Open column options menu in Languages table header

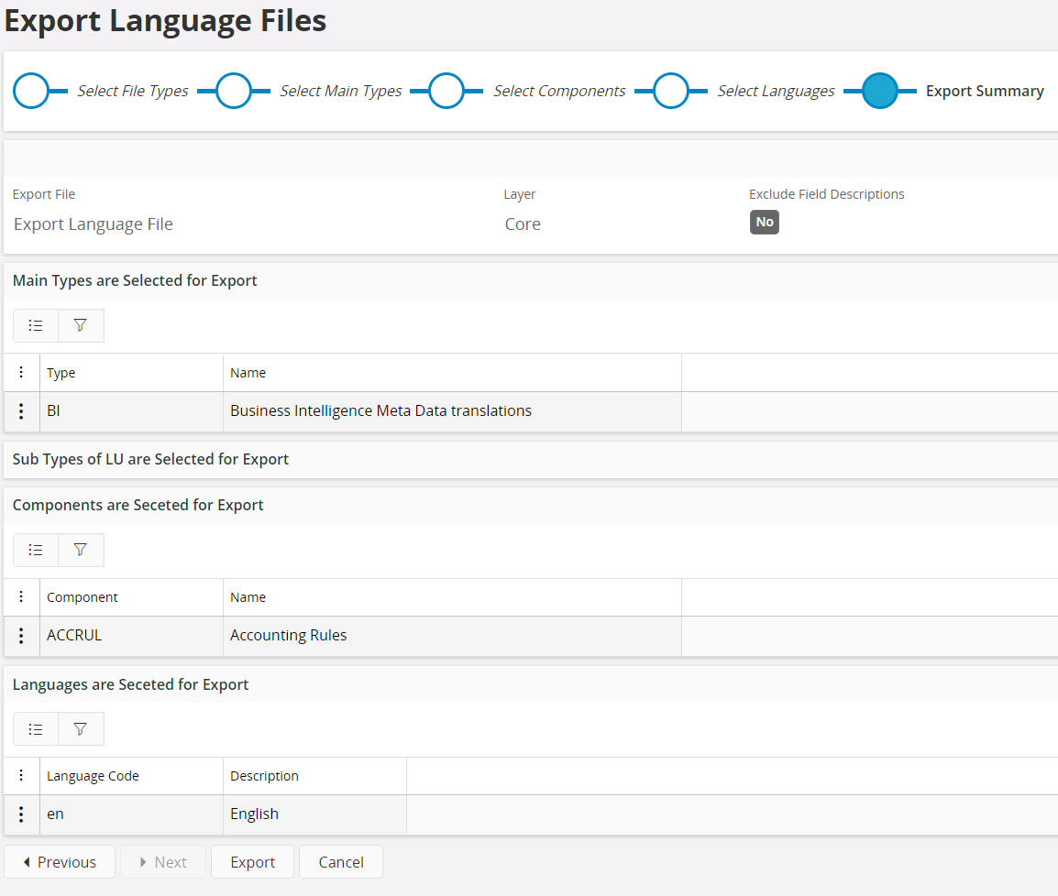(22, 775)
